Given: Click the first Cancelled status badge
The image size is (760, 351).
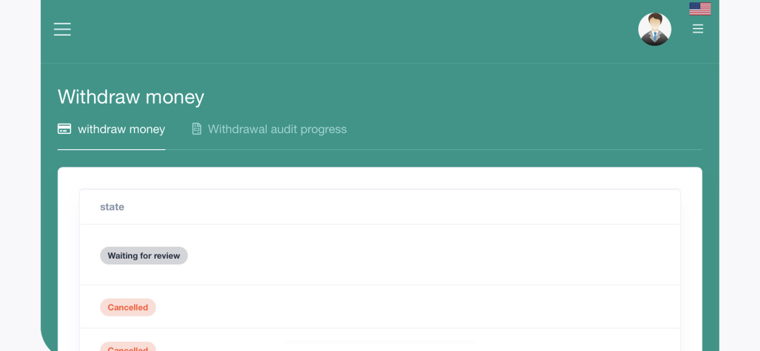Looking at the screenshot, I should (x=128, y=308).
